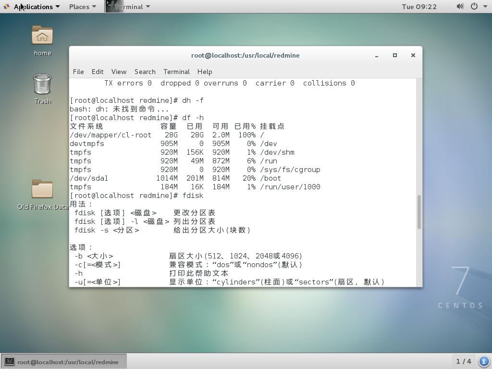
Task: Open the Old Firefox Data folder
Action: [42, 190]
